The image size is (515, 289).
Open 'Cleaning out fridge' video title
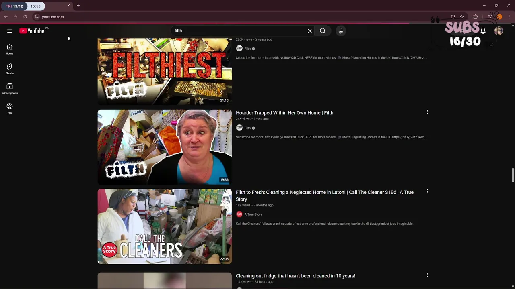point(295,276)
